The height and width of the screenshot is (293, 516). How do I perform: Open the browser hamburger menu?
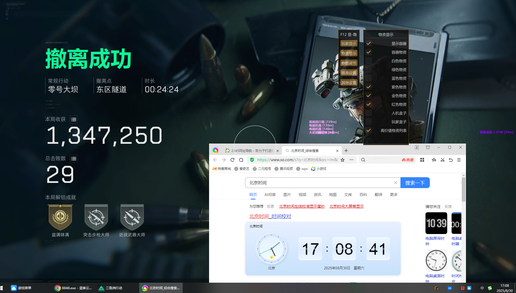(459, 160)
